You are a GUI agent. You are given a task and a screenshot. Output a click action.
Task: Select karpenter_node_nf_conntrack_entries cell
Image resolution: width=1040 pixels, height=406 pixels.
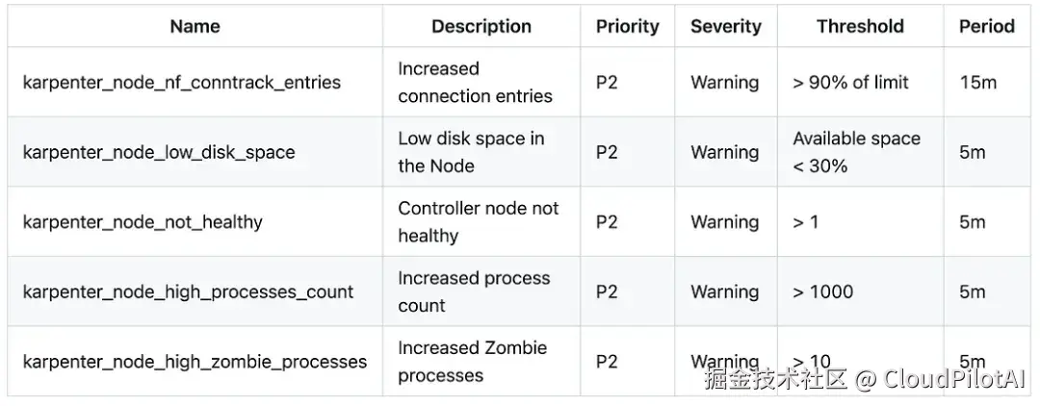(x=195, y=82)
